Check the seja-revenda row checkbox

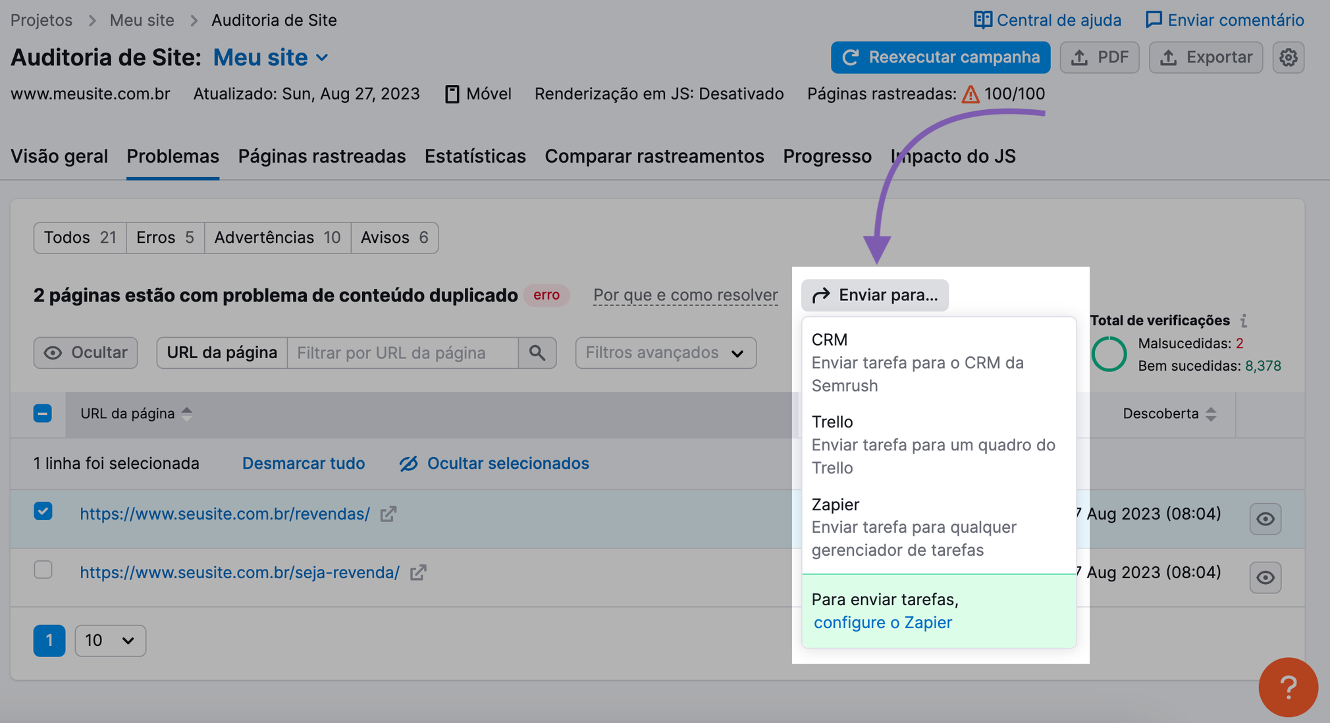[43, 570]
